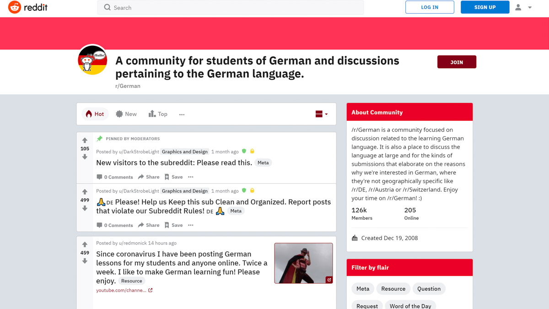
Task: Change the post layout view dropdown
Action: tap(322, 114)
